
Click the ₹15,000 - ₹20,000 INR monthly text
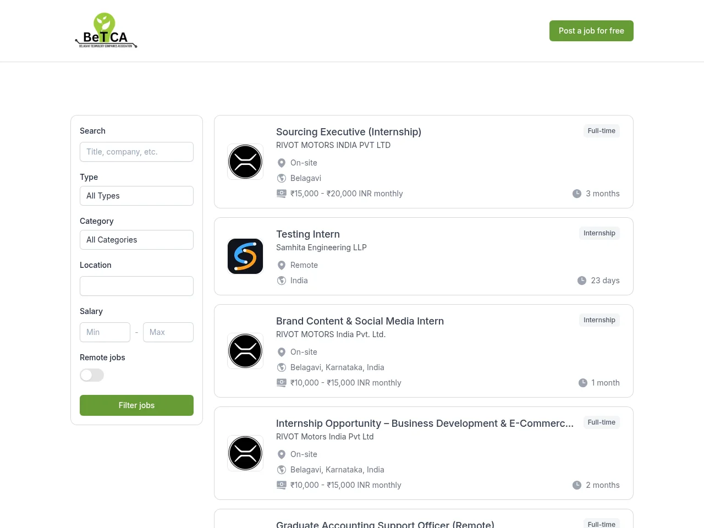pyautogui.click(x=346, y=194)
